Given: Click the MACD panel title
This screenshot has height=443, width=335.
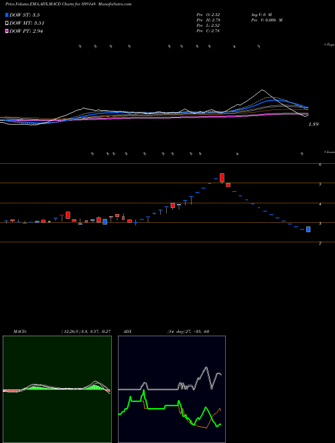Looking at the screenshot, I should pos(20,332).
